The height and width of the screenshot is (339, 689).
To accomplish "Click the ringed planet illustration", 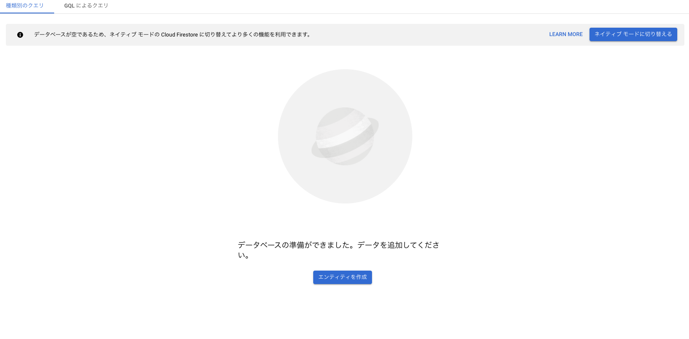I will point(345,136).
